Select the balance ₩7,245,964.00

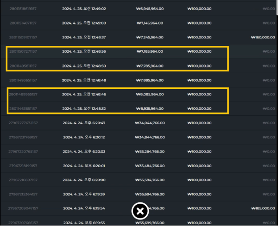150,38
